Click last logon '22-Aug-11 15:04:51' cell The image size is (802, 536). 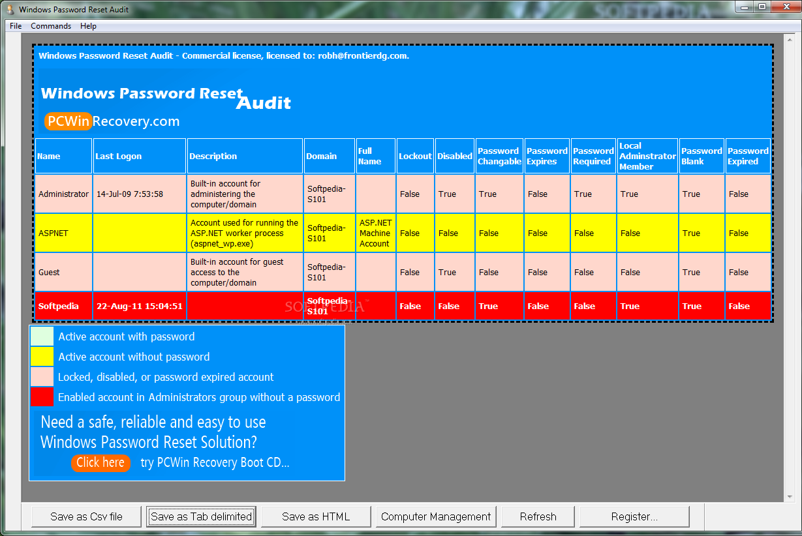pos(140,306)
